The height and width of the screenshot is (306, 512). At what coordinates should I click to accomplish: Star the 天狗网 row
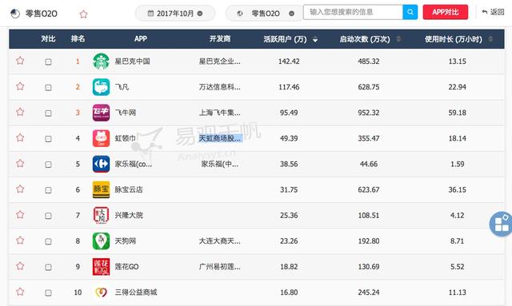coord(20,240)
